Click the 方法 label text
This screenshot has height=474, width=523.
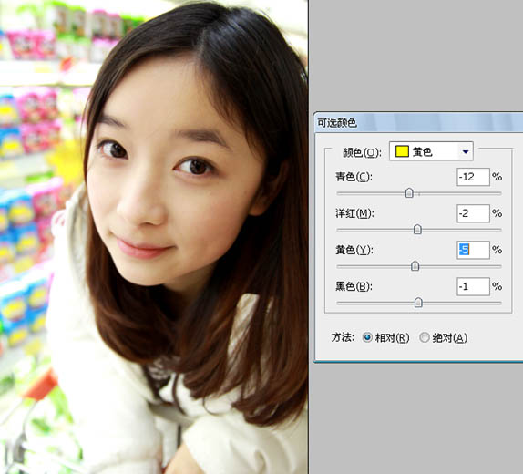[343, 337]
